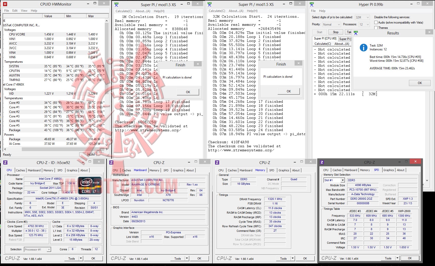Viewport: 435px width, 266px height.
Task: Click the BIOS Version value 4403
Action: pos(168,217)
